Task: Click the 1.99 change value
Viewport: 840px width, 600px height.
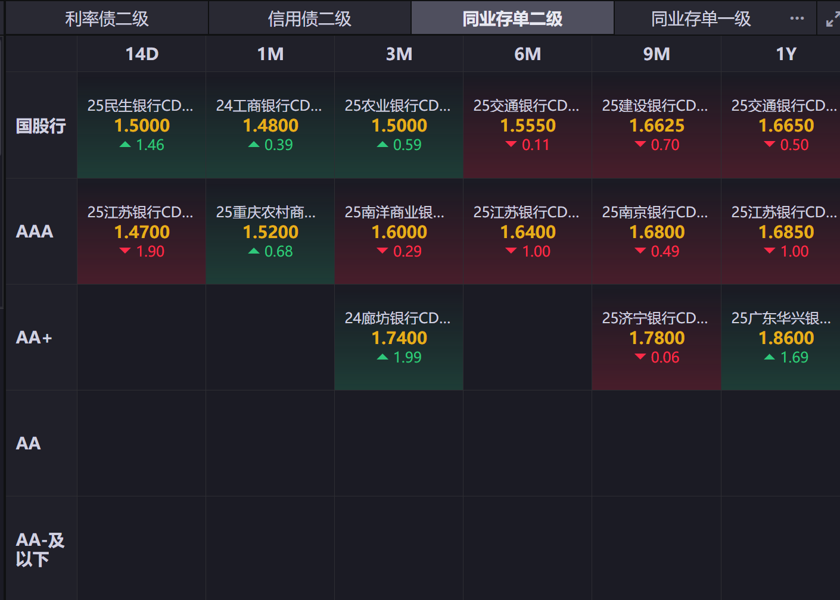Action: [407, 357]
